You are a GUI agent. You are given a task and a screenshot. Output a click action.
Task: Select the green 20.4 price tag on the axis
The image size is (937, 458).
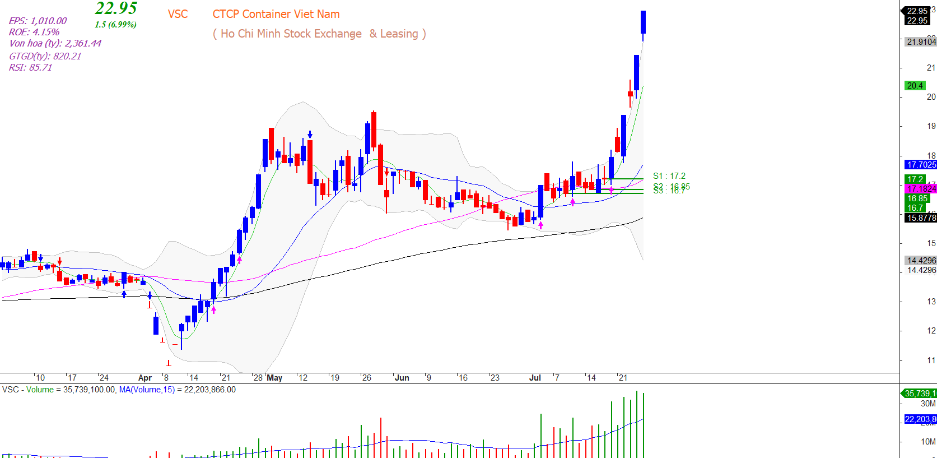click(915, 86)
